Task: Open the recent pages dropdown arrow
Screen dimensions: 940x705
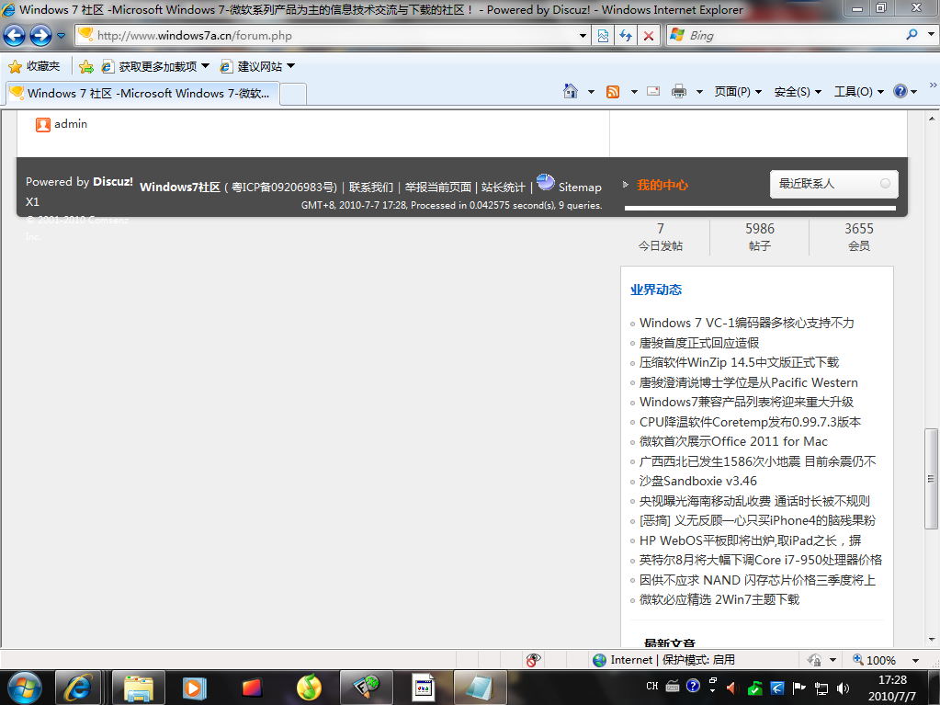Action: (x=62, y=35)
